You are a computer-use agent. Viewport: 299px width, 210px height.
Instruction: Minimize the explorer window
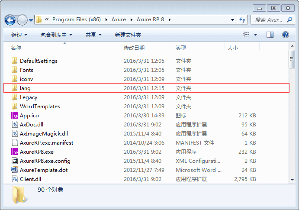coord(259,8)
